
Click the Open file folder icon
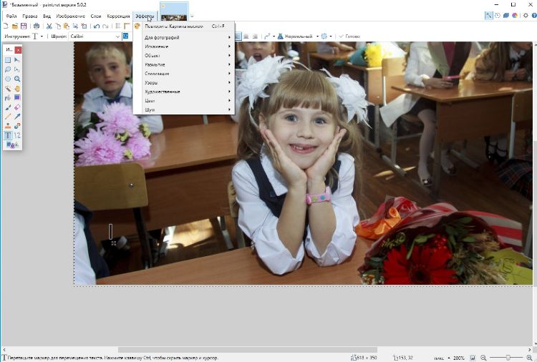point(15,26)
